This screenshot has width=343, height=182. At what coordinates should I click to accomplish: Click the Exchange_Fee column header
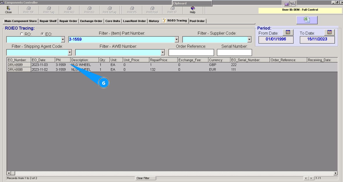tap(193, 60)
